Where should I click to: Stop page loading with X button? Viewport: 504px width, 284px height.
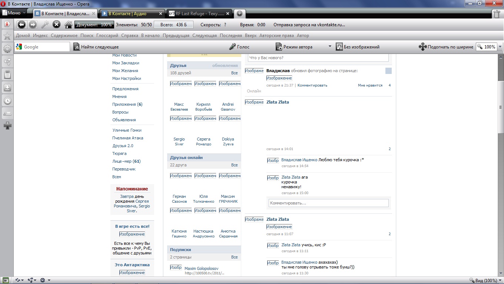coord(56,25)
